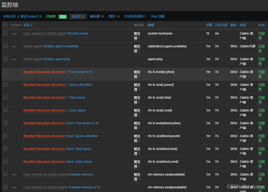Viewport: 268px width, 192px height.
Task: Click key text zabbix[host,agent,available]
Action: tap(167, 46)
